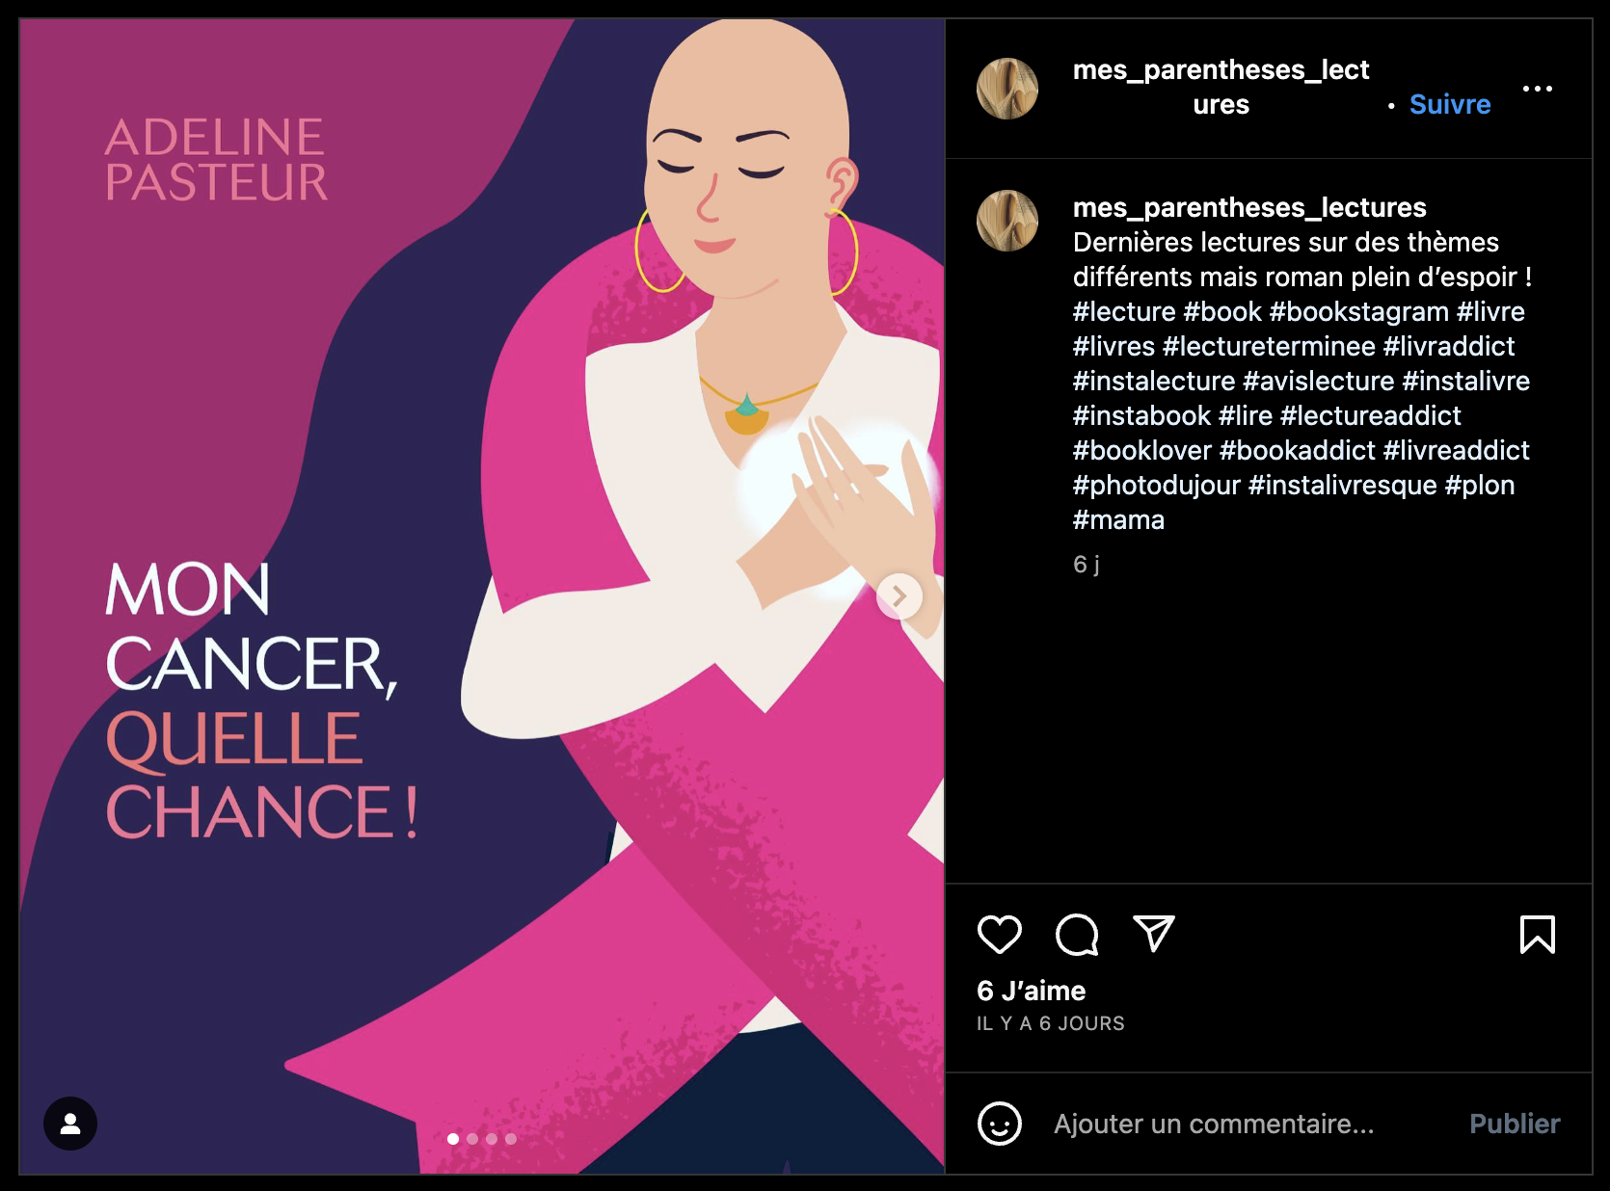The image size is (1610, 1191).
Task: Like the post with heart icon
Action: [999, 934]
